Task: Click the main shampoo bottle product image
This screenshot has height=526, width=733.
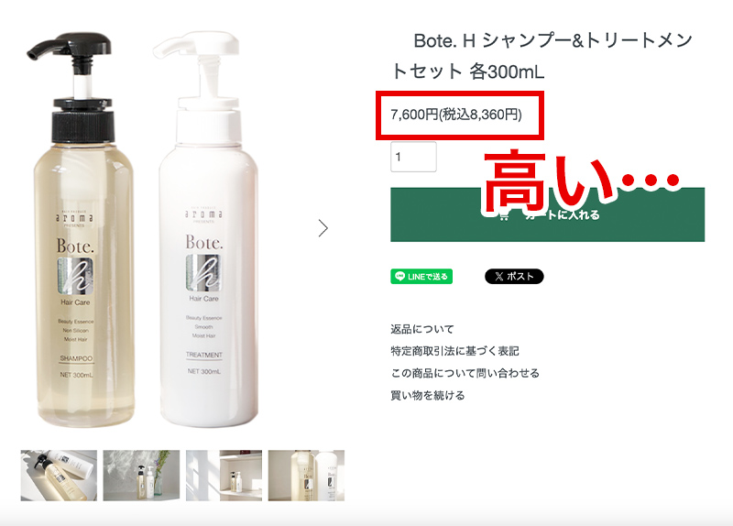Action: pyautogui.click(x=77, y=229)
